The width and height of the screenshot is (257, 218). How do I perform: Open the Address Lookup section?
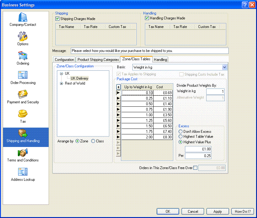pos(23,172)
